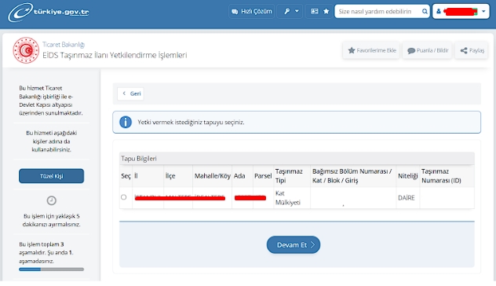496x286 pixels.
Task: Click the Devam Et button
Action: tap(294, 245)
